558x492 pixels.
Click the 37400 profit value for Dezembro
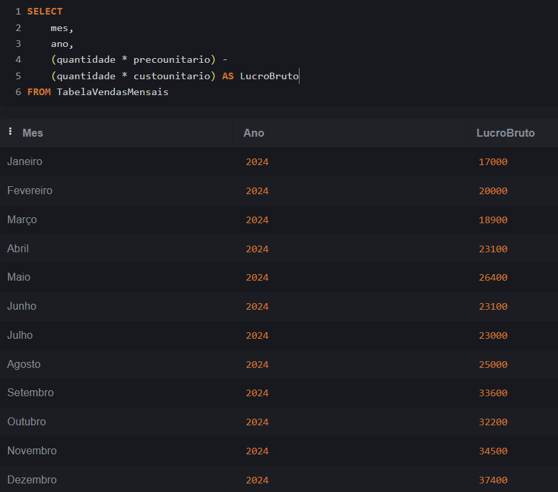[493, 480]
